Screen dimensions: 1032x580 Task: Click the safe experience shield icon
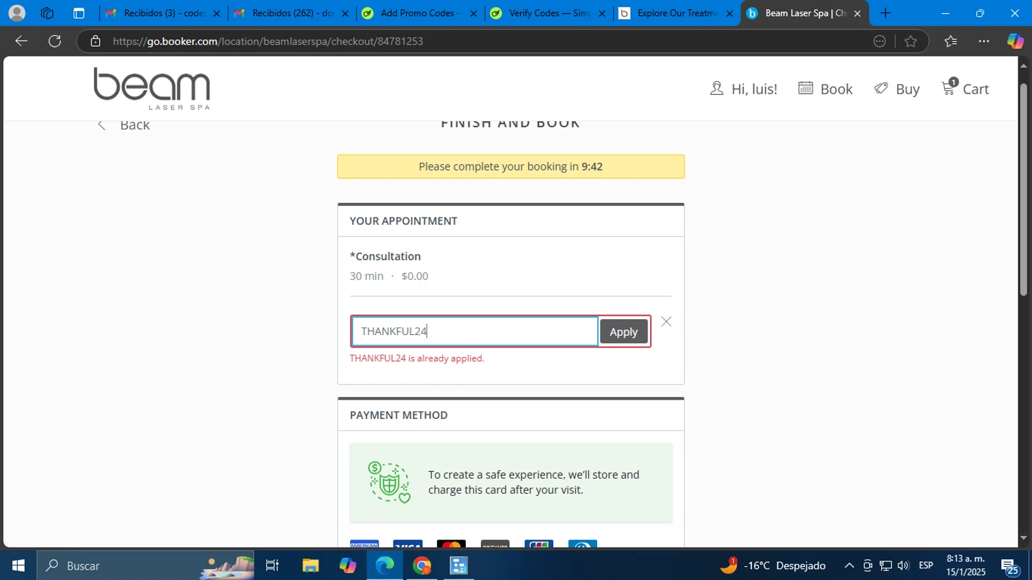[389, 482]
